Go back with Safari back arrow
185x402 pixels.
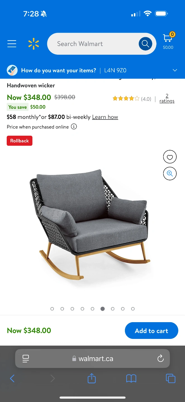coord(12,379)
